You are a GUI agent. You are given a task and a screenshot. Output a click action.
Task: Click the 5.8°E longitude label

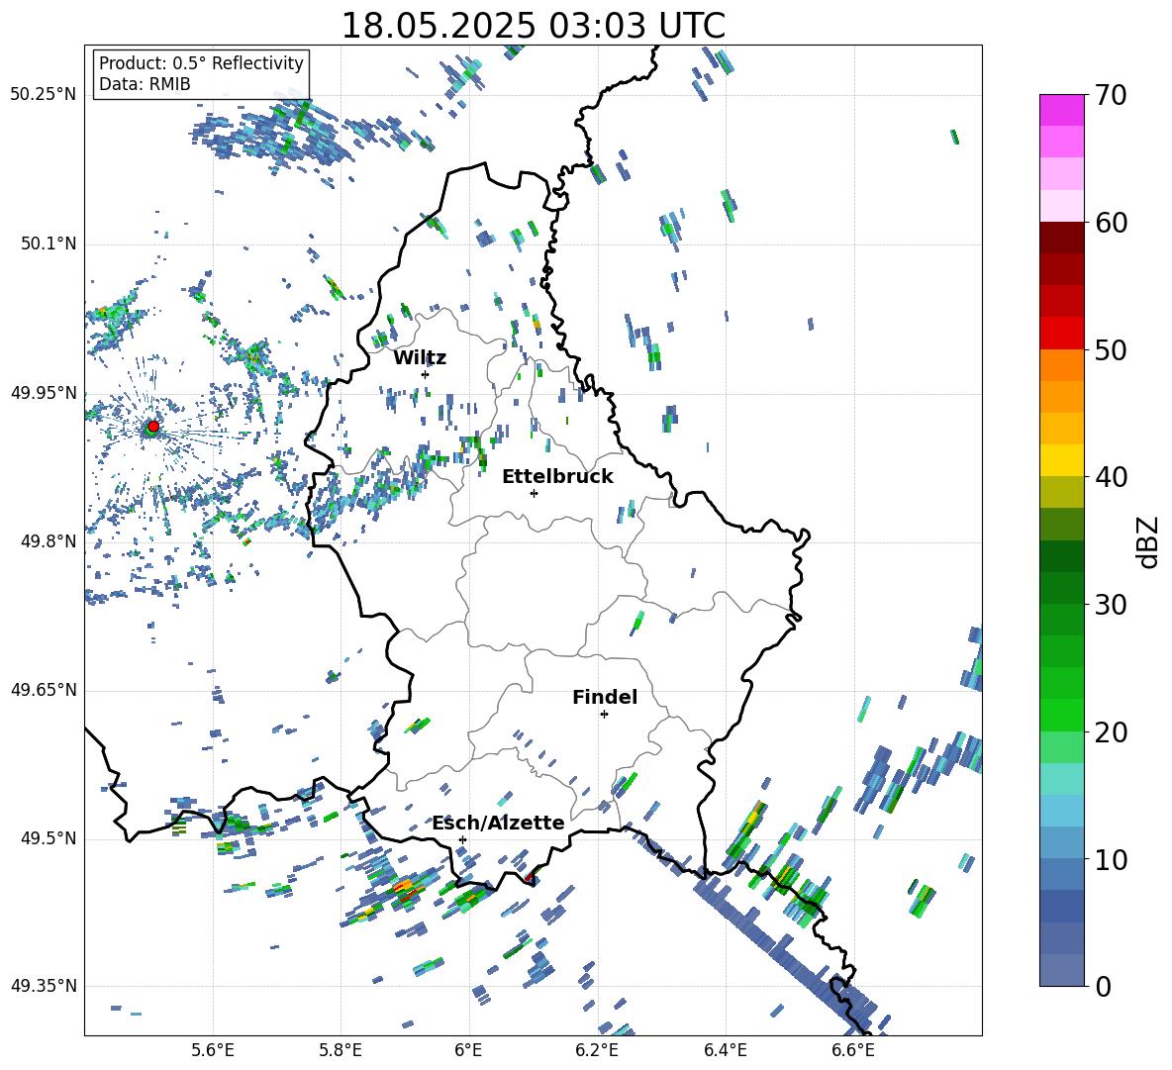point(341,1050)
